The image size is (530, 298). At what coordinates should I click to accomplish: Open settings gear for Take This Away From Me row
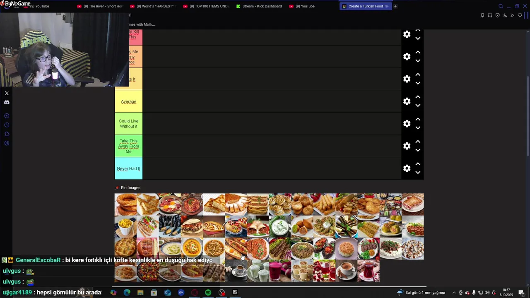(407, 146)
